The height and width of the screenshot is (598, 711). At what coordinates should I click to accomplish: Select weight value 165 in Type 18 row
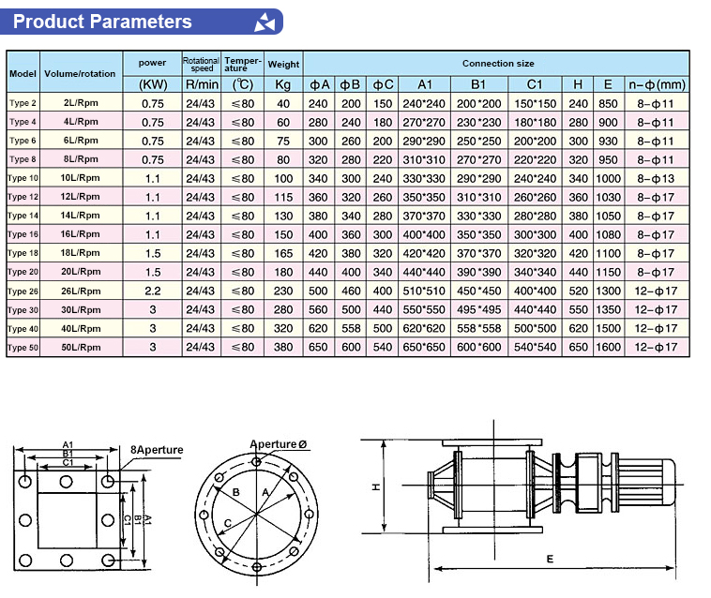(283, 253)
